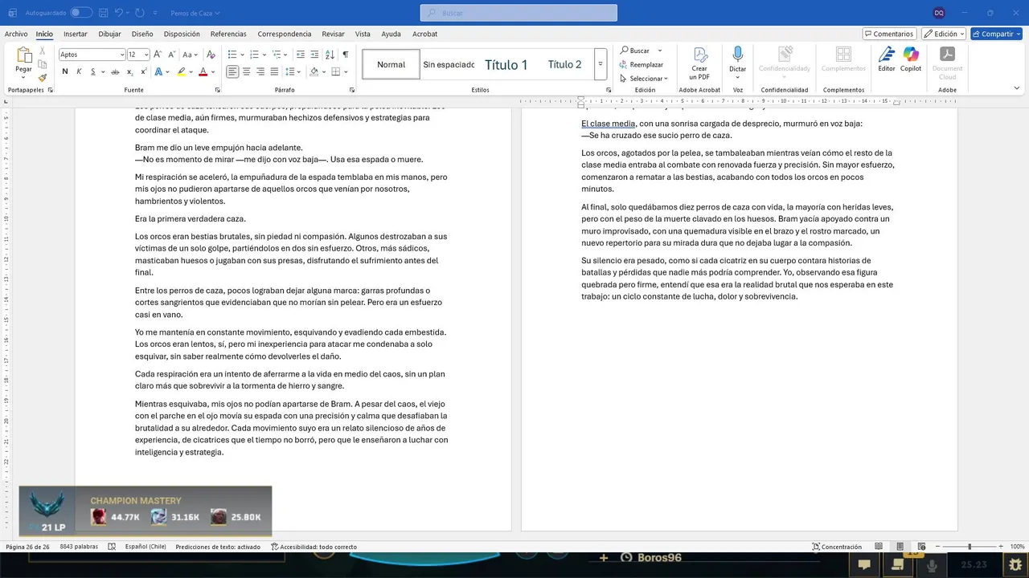
Task: Click the Decrease font size icon
Action: pos(171,55)
